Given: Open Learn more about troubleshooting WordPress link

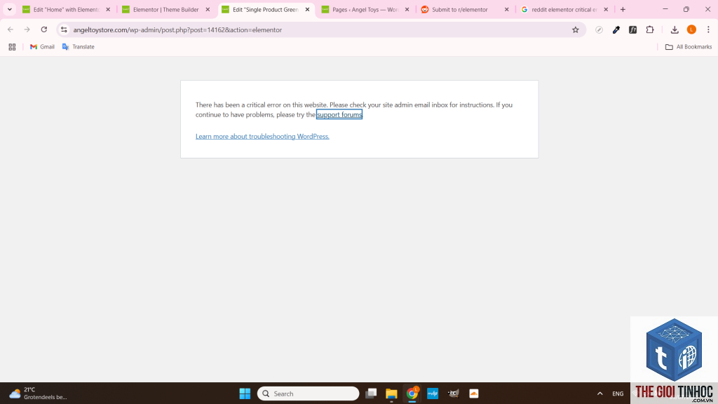Looking at the screenshot, I should coord(262,136).
